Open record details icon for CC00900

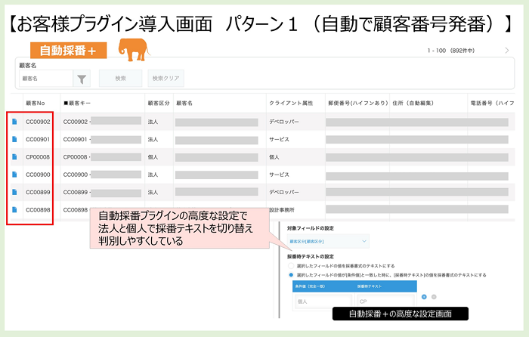tap(14, 175)
